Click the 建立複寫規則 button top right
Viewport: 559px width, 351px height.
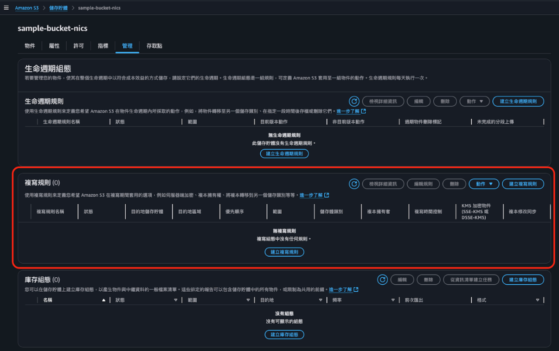point(524,184)
